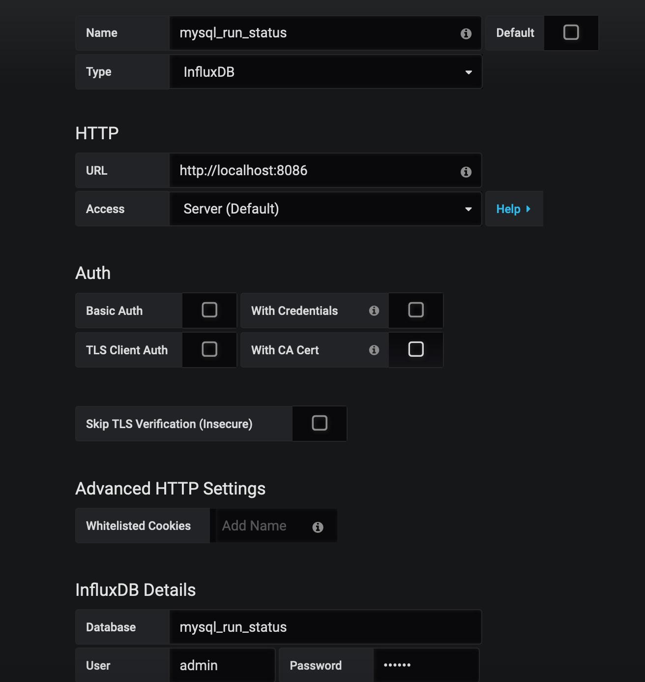Click the Add Name cookies input
The width and height of the screenshot is (645, 682).
(276, 526)
